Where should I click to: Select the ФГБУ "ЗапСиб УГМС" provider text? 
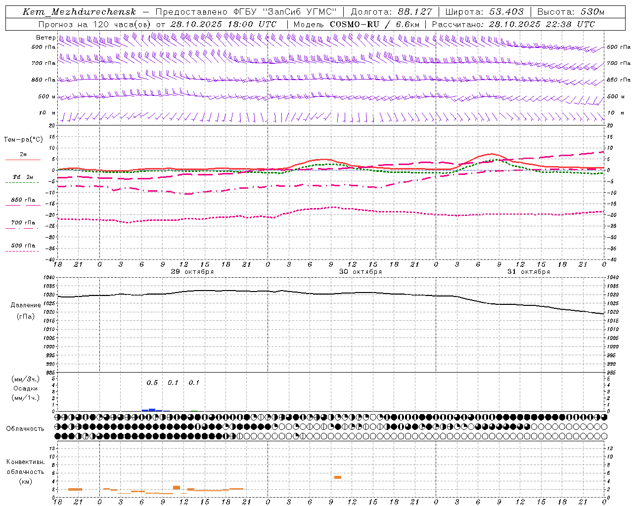pyautogui.click(x=285, y=12)
